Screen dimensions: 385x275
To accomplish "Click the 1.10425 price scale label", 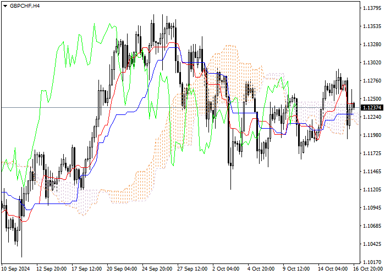I will point(372,244).
